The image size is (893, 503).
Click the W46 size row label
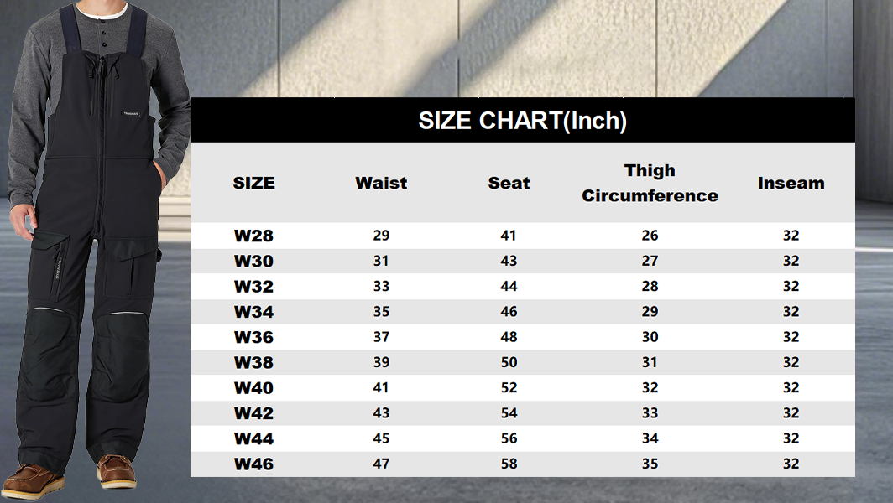click(253, 464)
